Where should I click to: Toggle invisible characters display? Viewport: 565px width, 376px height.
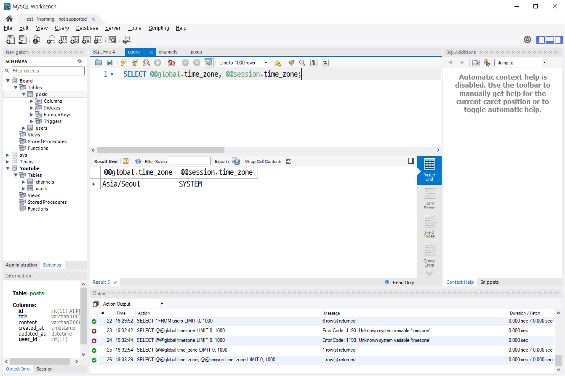pyautogui.click(x=314, y=63)
